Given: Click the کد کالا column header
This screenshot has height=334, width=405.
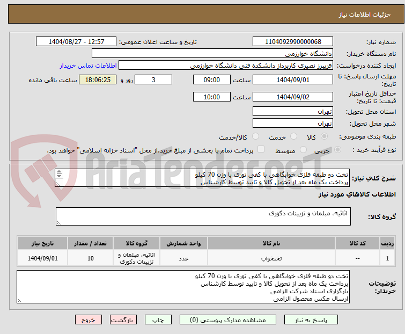Looking at the screenshot, I should point(357,243).
